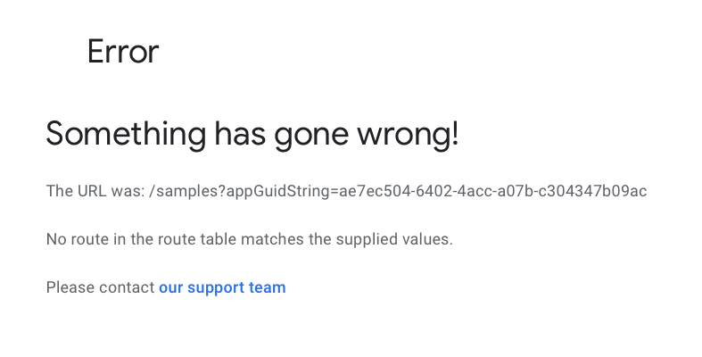Open the our support team link
This screenshot has height=357, width=702.
[222, 287]
